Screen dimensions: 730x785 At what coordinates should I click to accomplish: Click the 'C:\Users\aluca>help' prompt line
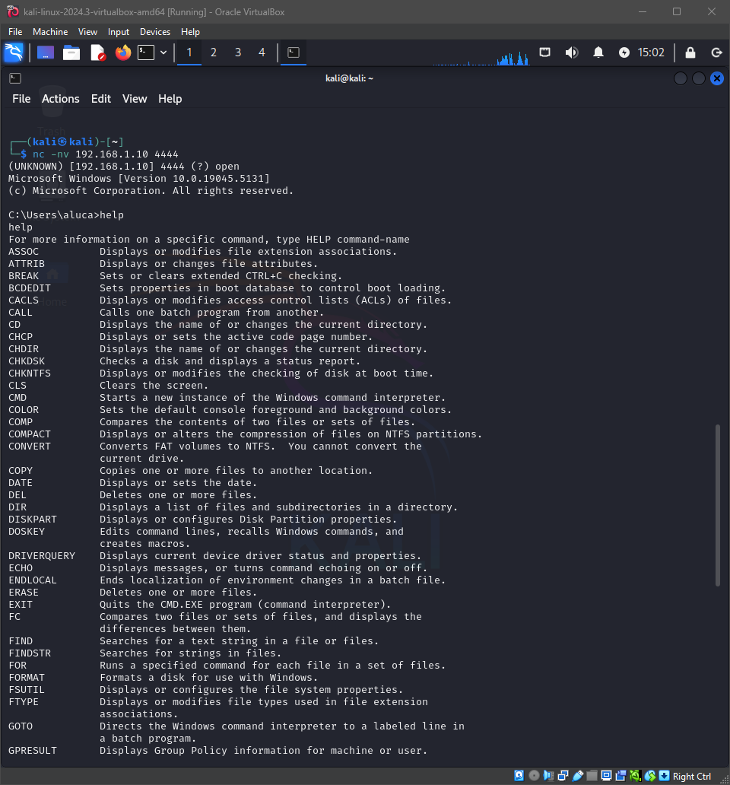pyautogui.click(x=66, y=215)
